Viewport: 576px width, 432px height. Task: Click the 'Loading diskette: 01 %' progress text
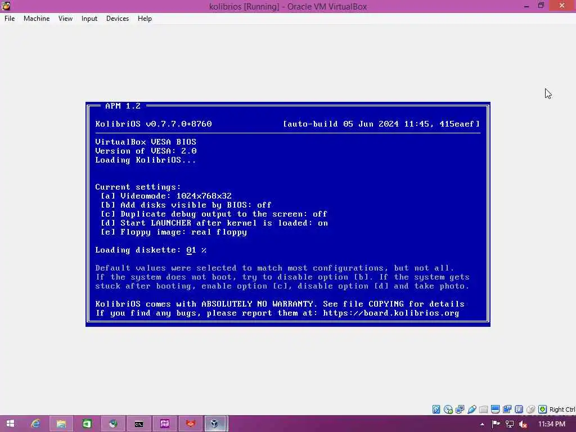tap(151, 250)
